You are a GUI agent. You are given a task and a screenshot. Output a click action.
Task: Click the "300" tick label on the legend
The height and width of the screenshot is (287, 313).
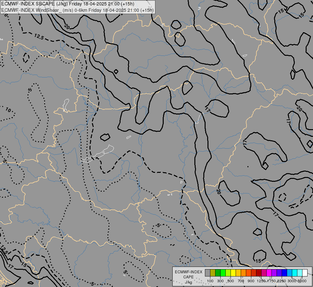coord(220,281)
